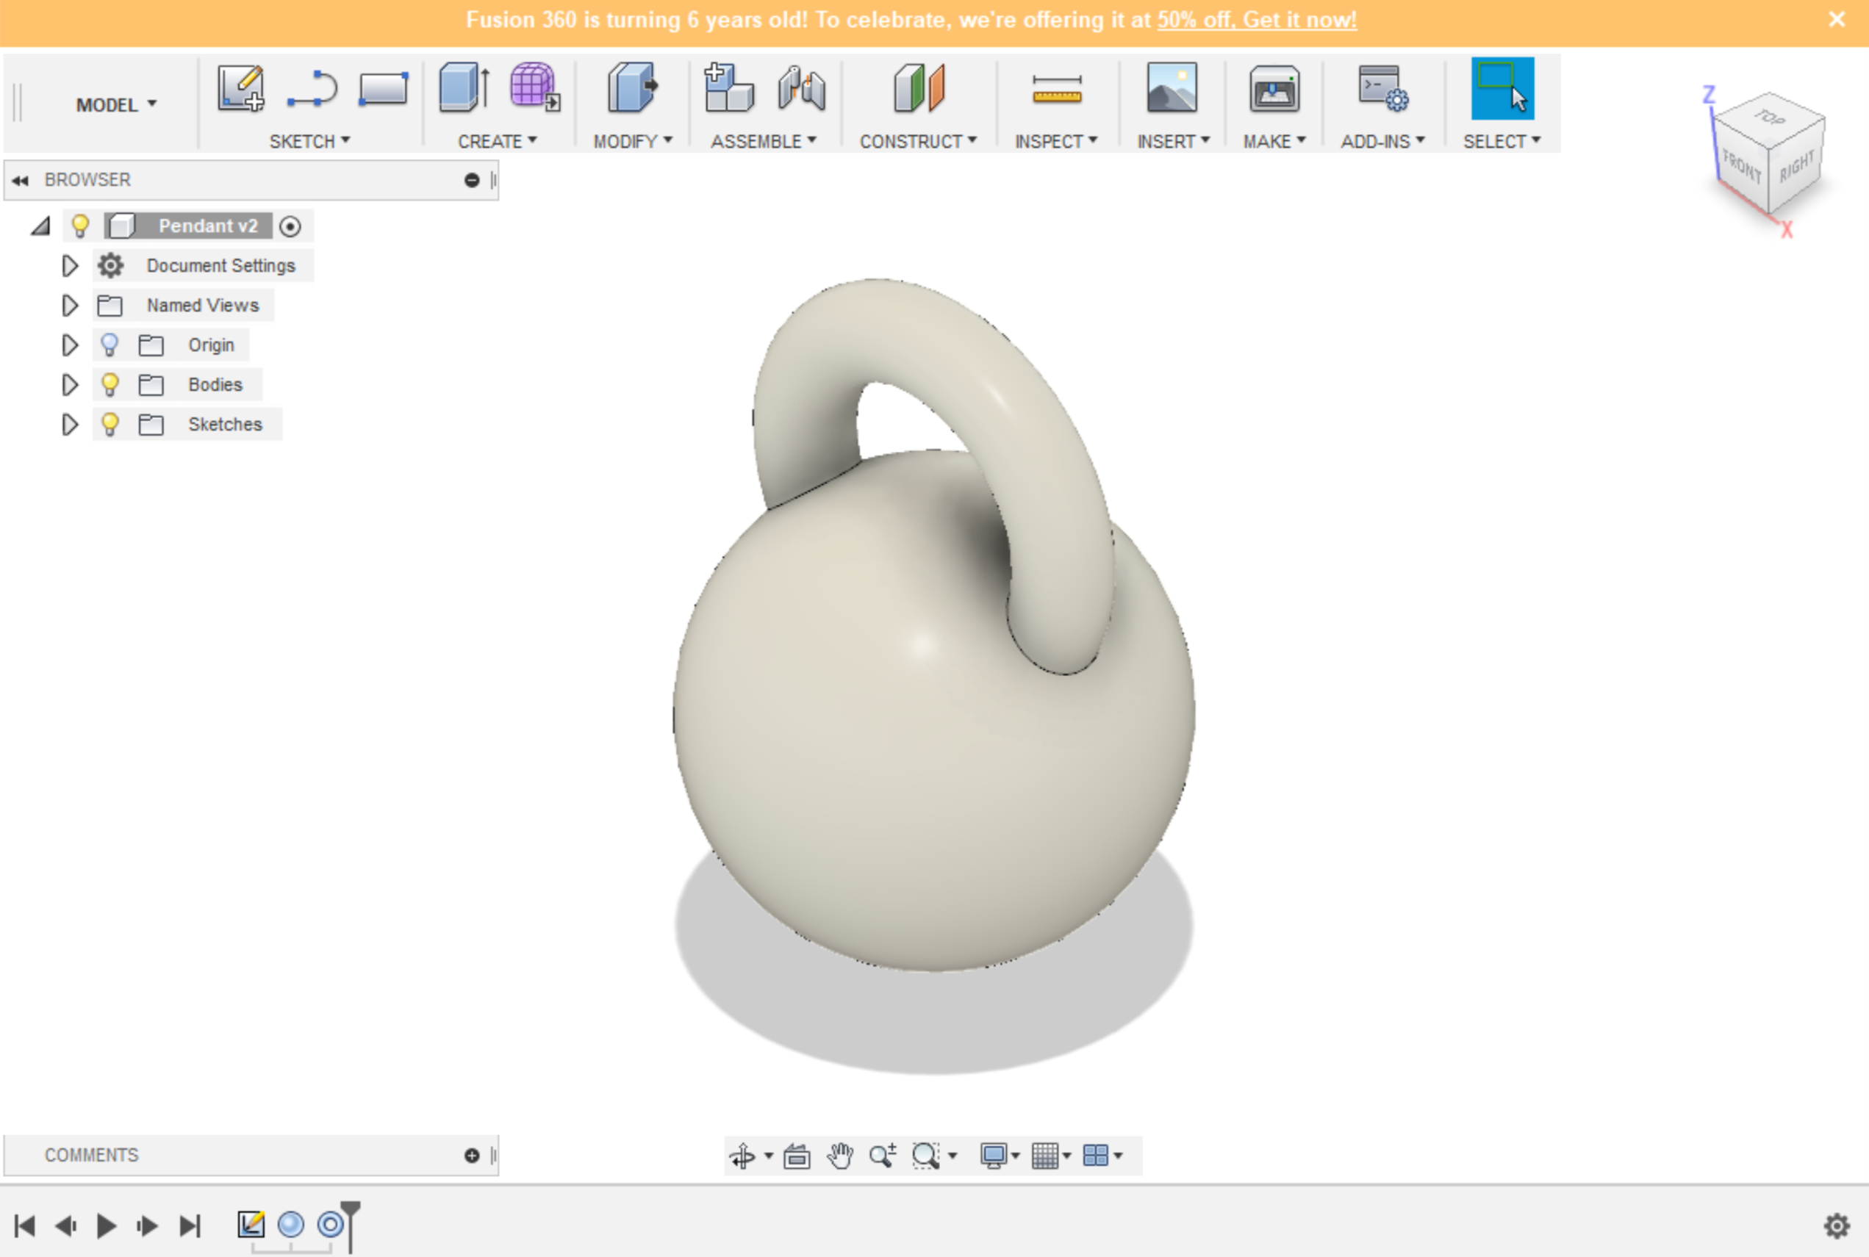1869x1257 pixels.
Task: Open the CONSTRUCT menu
Action: pyautogui.click(x=917, y=141)
